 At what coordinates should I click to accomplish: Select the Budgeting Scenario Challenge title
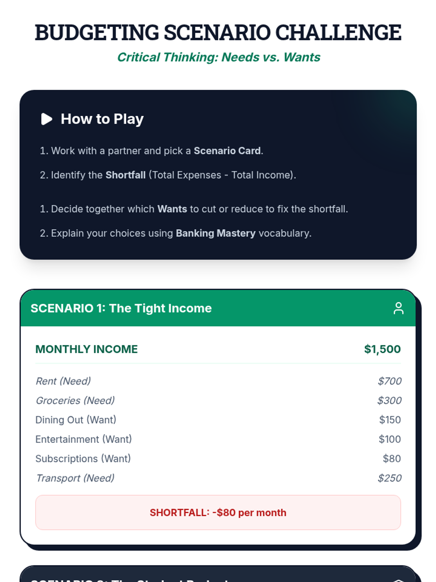[x=218, y=32]
